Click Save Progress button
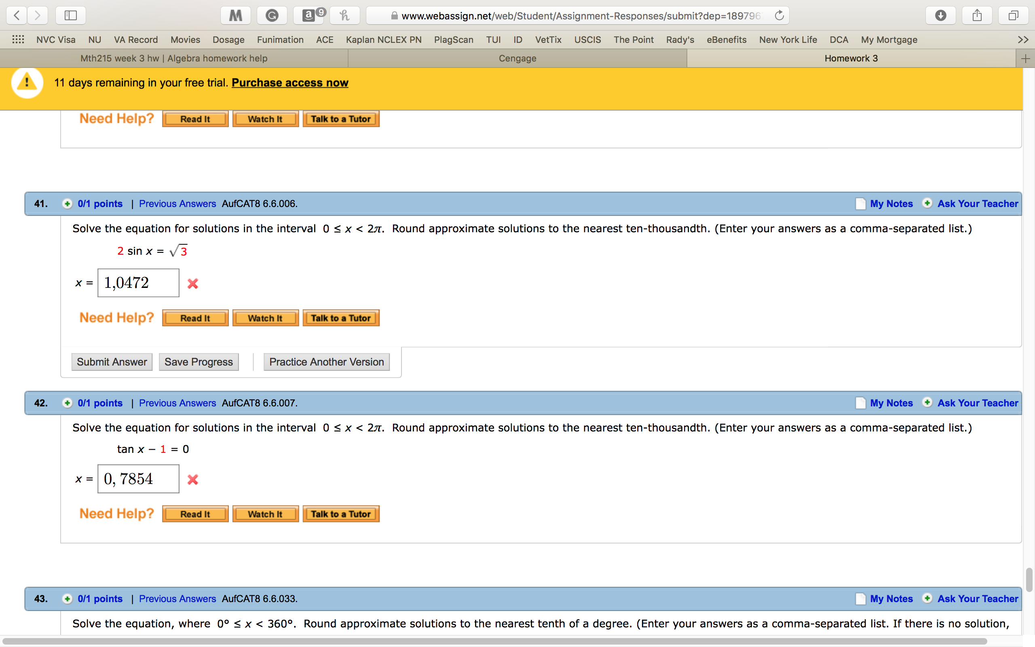This screenshot has width=1035, height=647. tap(199, 362)
